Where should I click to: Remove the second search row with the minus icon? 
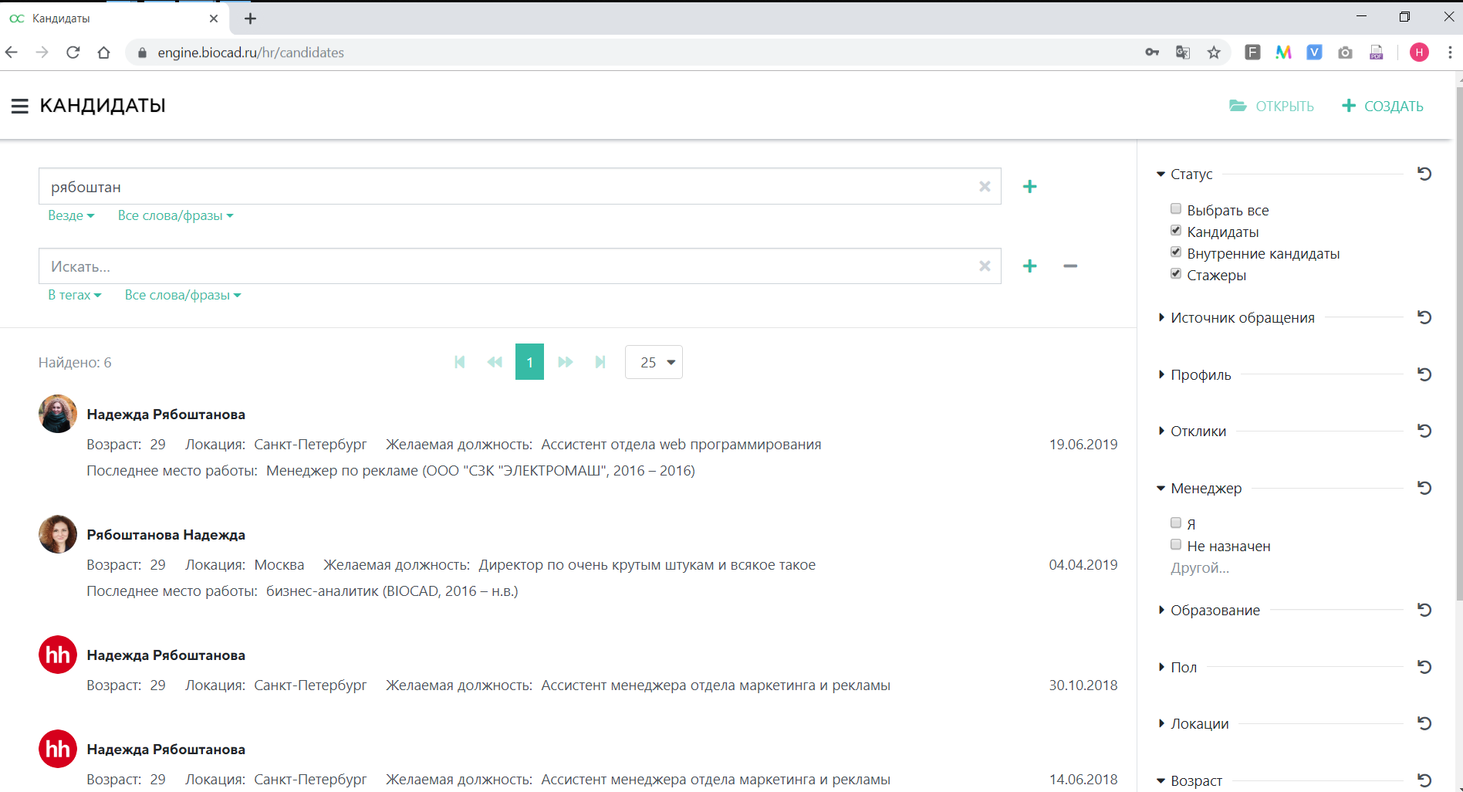tap(1069, 266)
